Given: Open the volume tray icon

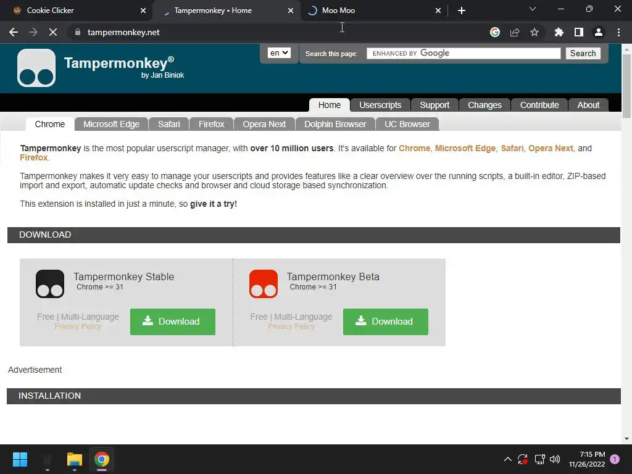Looking at the screenshot, I should coord(555,459).
